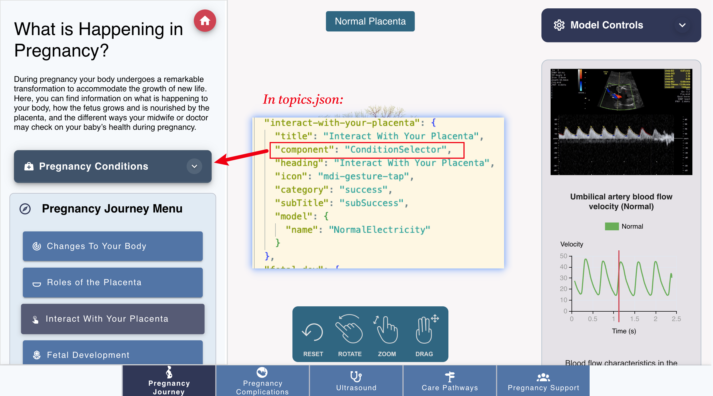
Task: Click the flower icon on Fetal Development
Action: pyautogui.click(x=37, y=355)
